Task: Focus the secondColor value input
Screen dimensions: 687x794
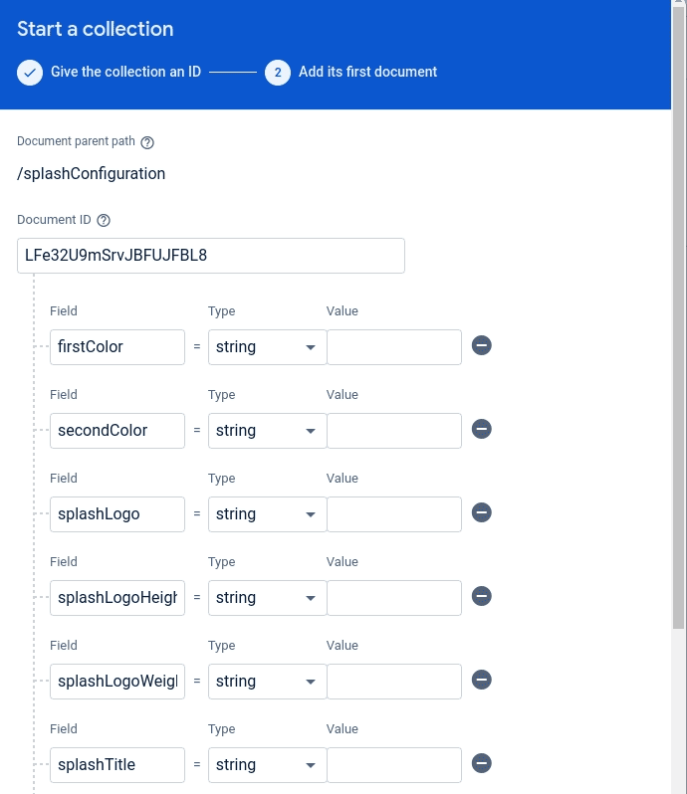Action: [394, 431]
